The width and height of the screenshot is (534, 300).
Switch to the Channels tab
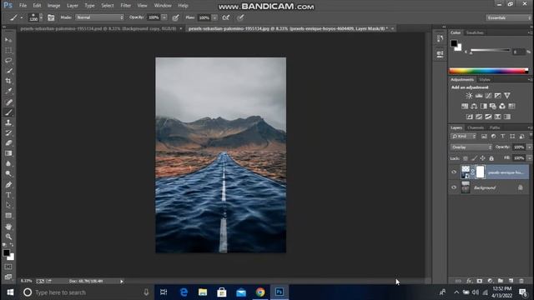[x=476, y=127]
